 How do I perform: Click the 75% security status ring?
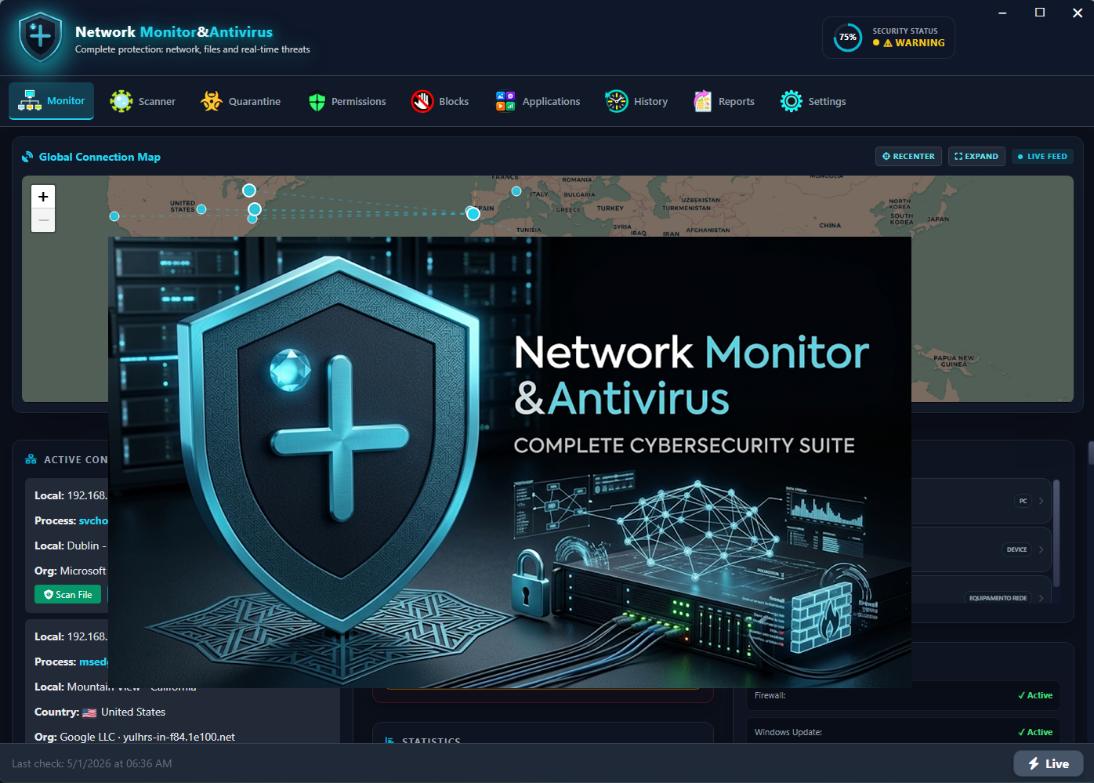(x=848, y=37)
